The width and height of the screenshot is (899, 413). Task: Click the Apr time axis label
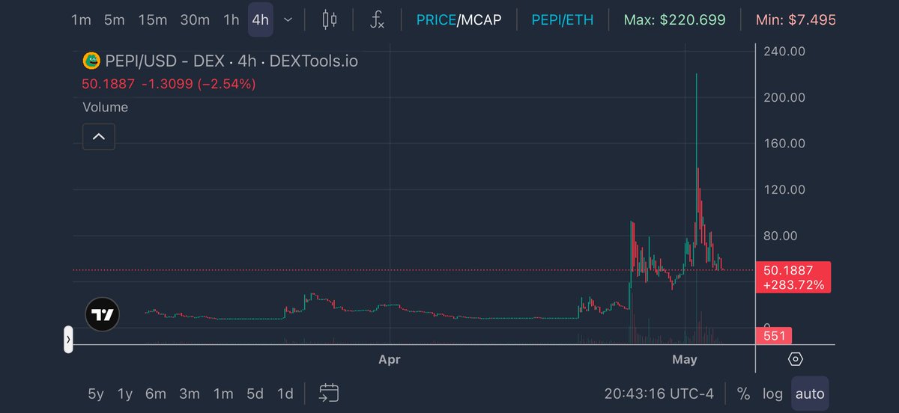point(390,360)
